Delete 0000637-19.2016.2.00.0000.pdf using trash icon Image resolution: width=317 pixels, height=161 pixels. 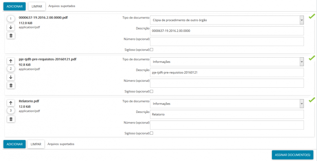click(x=11, y=35)
